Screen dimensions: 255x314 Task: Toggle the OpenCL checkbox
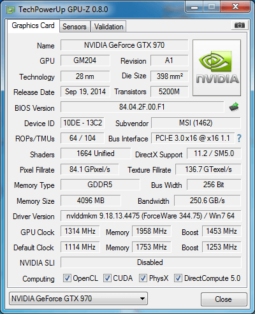(67, 278)
